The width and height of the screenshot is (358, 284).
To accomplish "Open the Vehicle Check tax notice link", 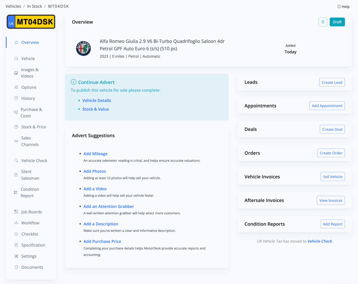I will 320,241.
